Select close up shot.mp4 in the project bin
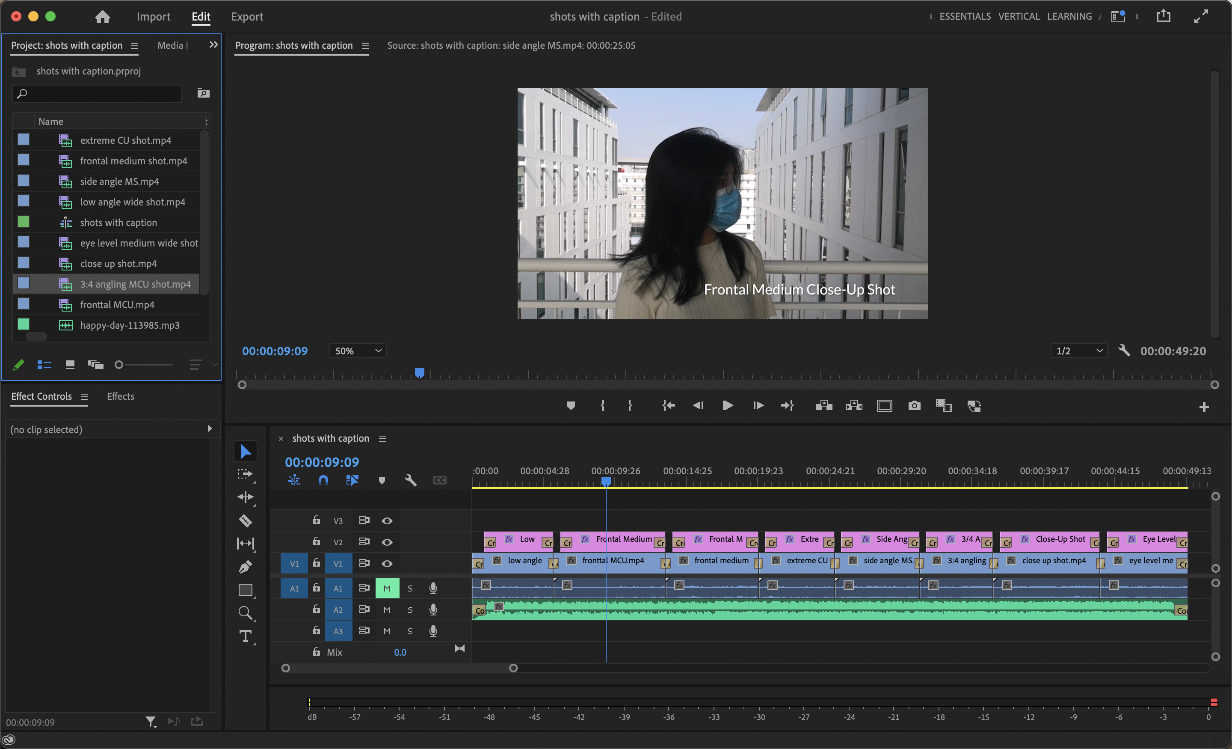The width and height of the screenshot is (1232, 749). coord(118,264)
